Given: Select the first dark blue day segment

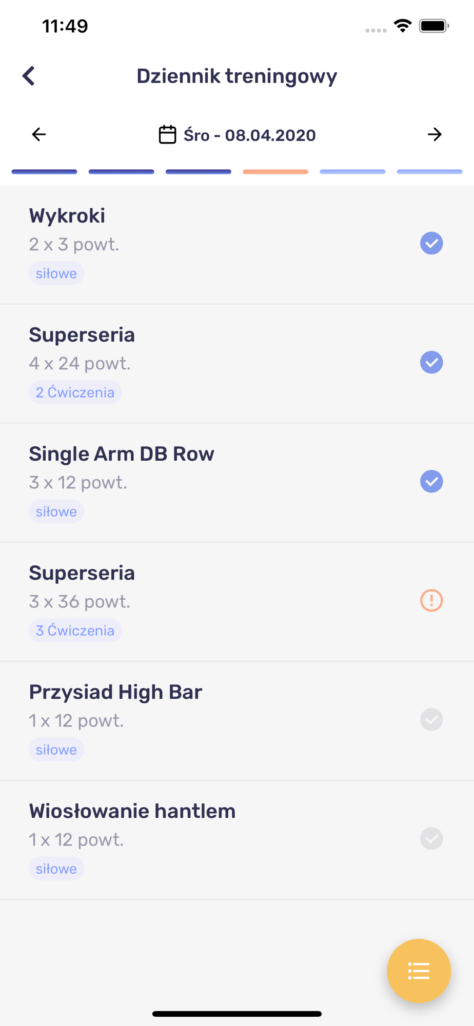Looking at the screenshot, I should tap(44, 172).
